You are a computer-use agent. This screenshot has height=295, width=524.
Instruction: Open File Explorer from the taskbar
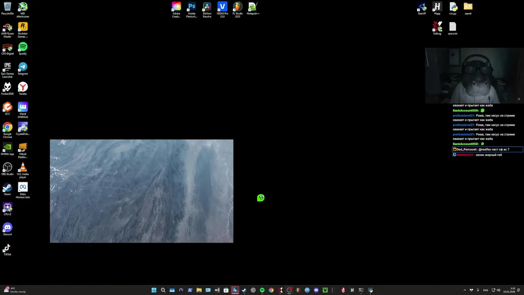[199, 290]
